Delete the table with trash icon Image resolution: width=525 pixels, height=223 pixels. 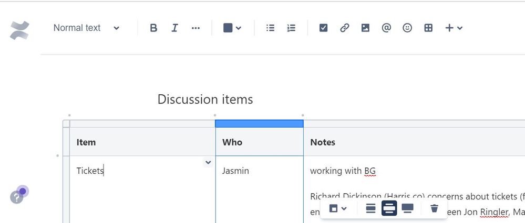(x=434, y=209)
